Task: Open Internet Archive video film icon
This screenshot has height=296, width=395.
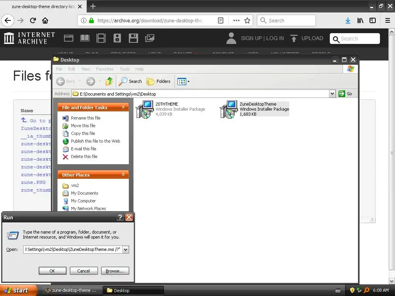Action: coord(101,38)
